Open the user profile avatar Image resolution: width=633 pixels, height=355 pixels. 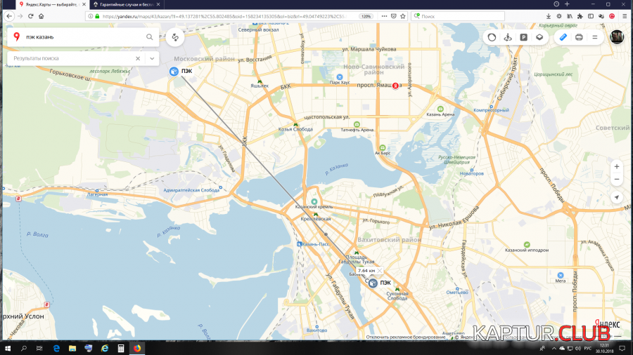617,36
